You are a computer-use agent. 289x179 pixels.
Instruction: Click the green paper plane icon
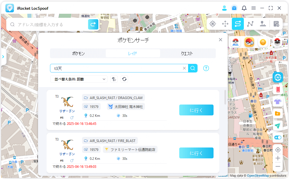point(278,126)
